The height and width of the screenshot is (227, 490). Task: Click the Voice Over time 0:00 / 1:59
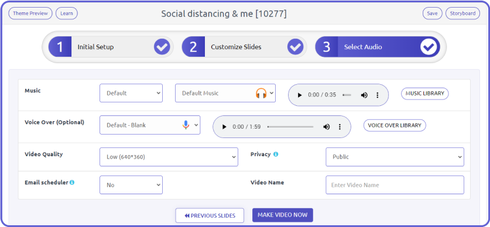(246, 127)
